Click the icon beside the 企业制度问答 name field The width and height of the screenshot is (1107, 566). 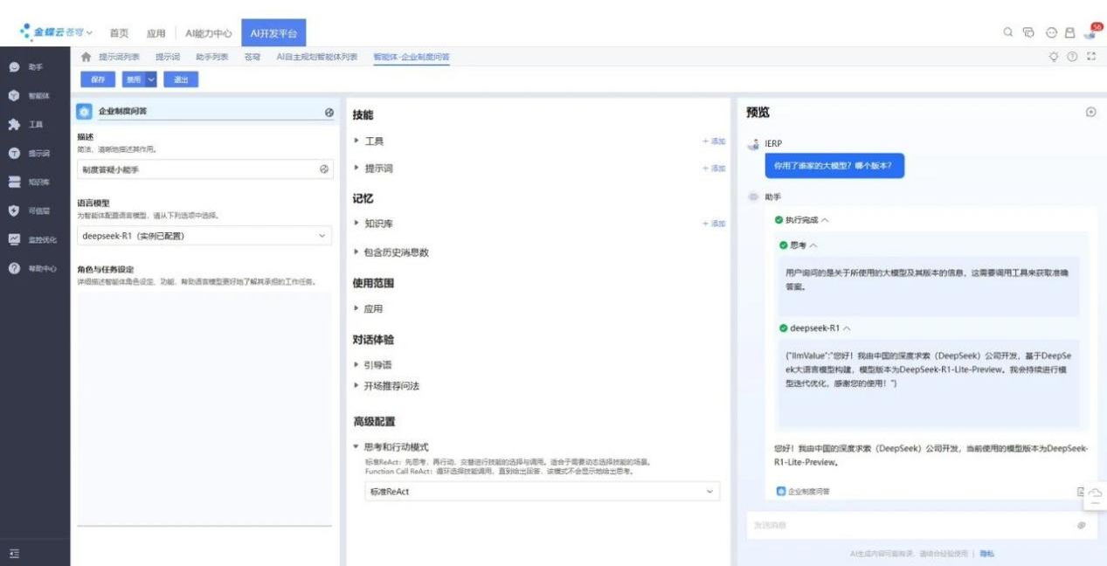tap(329, 112)
